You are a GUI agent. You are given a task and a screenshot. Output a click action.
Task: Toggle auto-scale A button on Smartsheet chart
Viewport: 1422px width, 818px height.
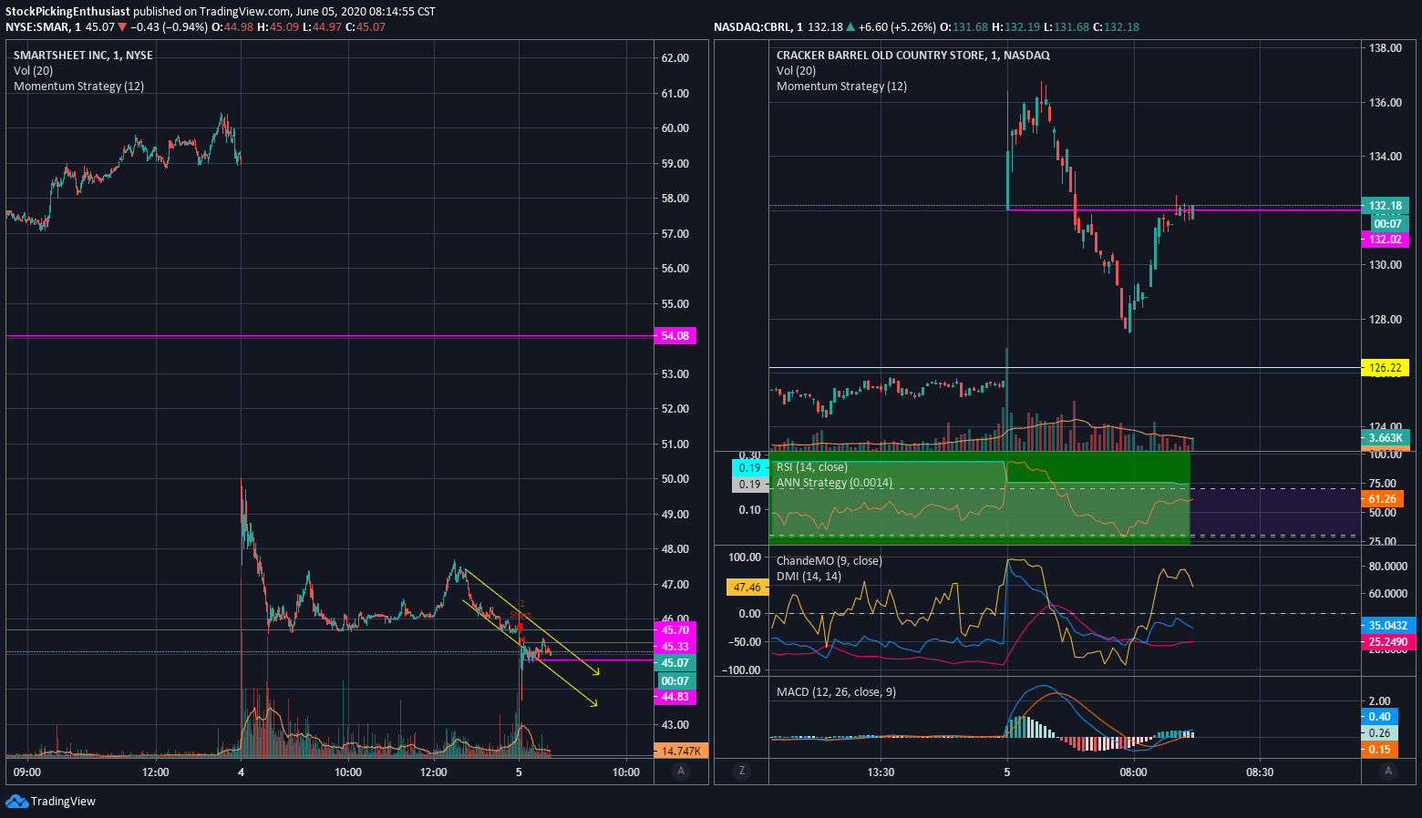click(680, 772)
